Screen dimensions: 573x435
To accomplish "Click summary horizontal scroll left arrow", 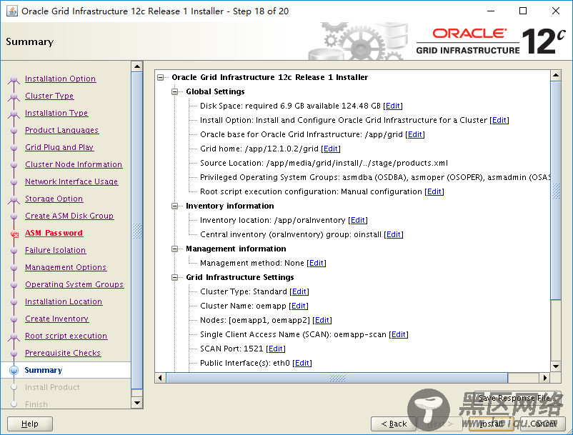I will [x=160, y=378].
